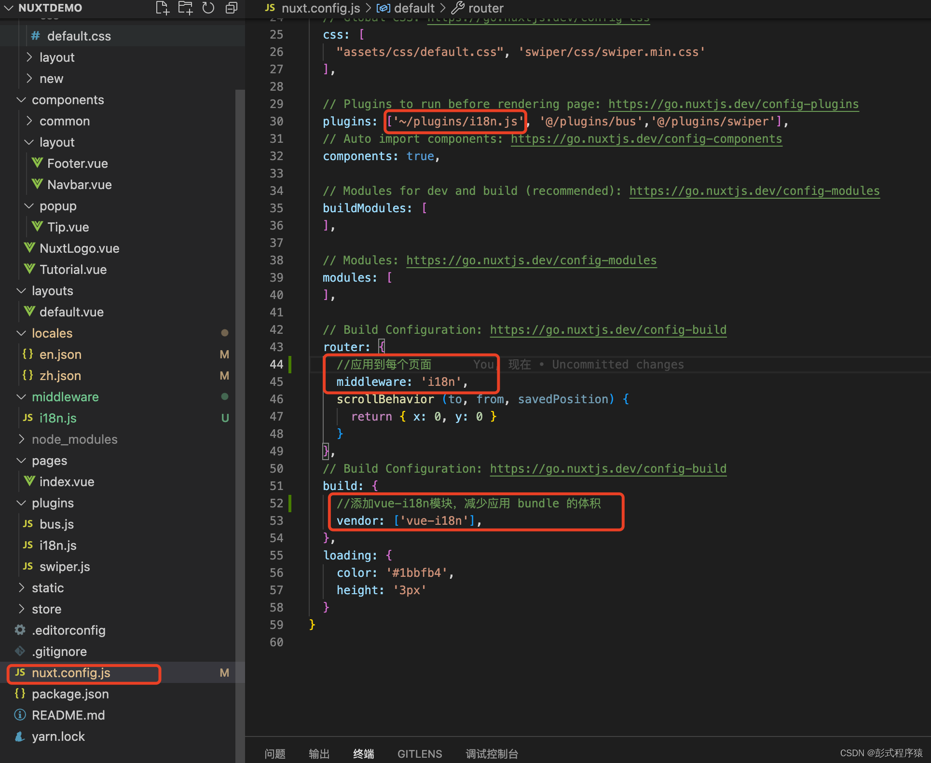Screen dimensions: 931x763
Task: Click the '#1bbfb4' color value in loading
Action: pyautogui.click(x=416, y=573)
